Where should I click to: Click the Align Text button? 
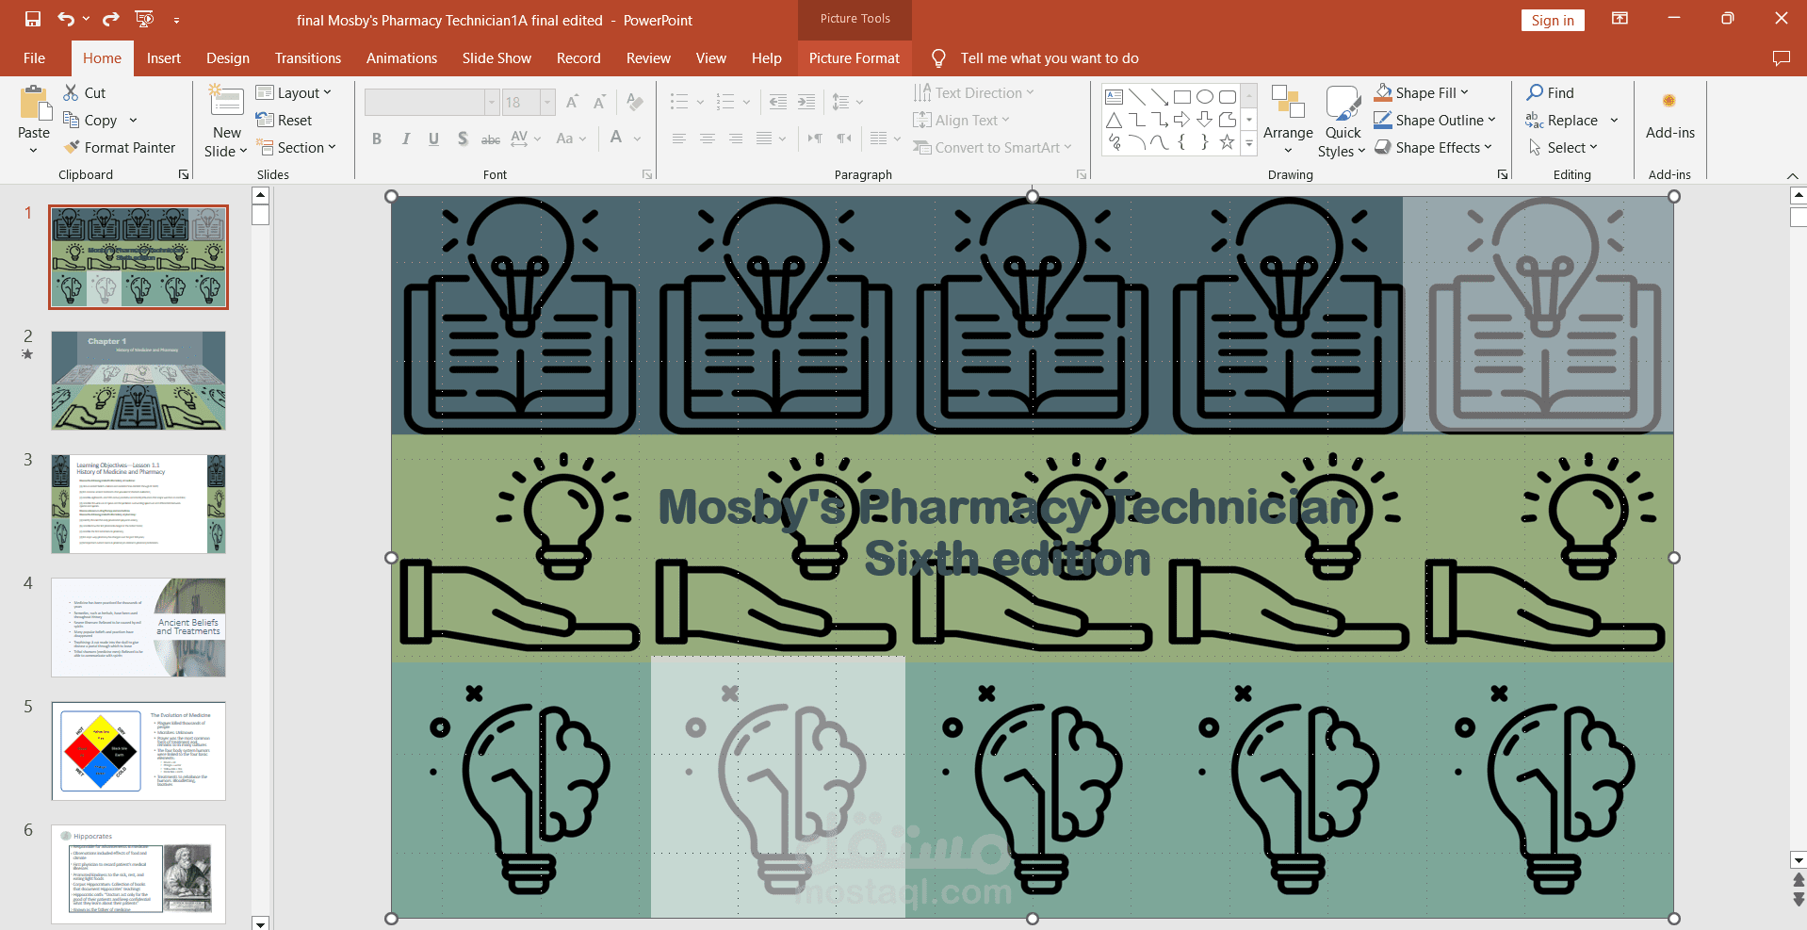point(961,120)
